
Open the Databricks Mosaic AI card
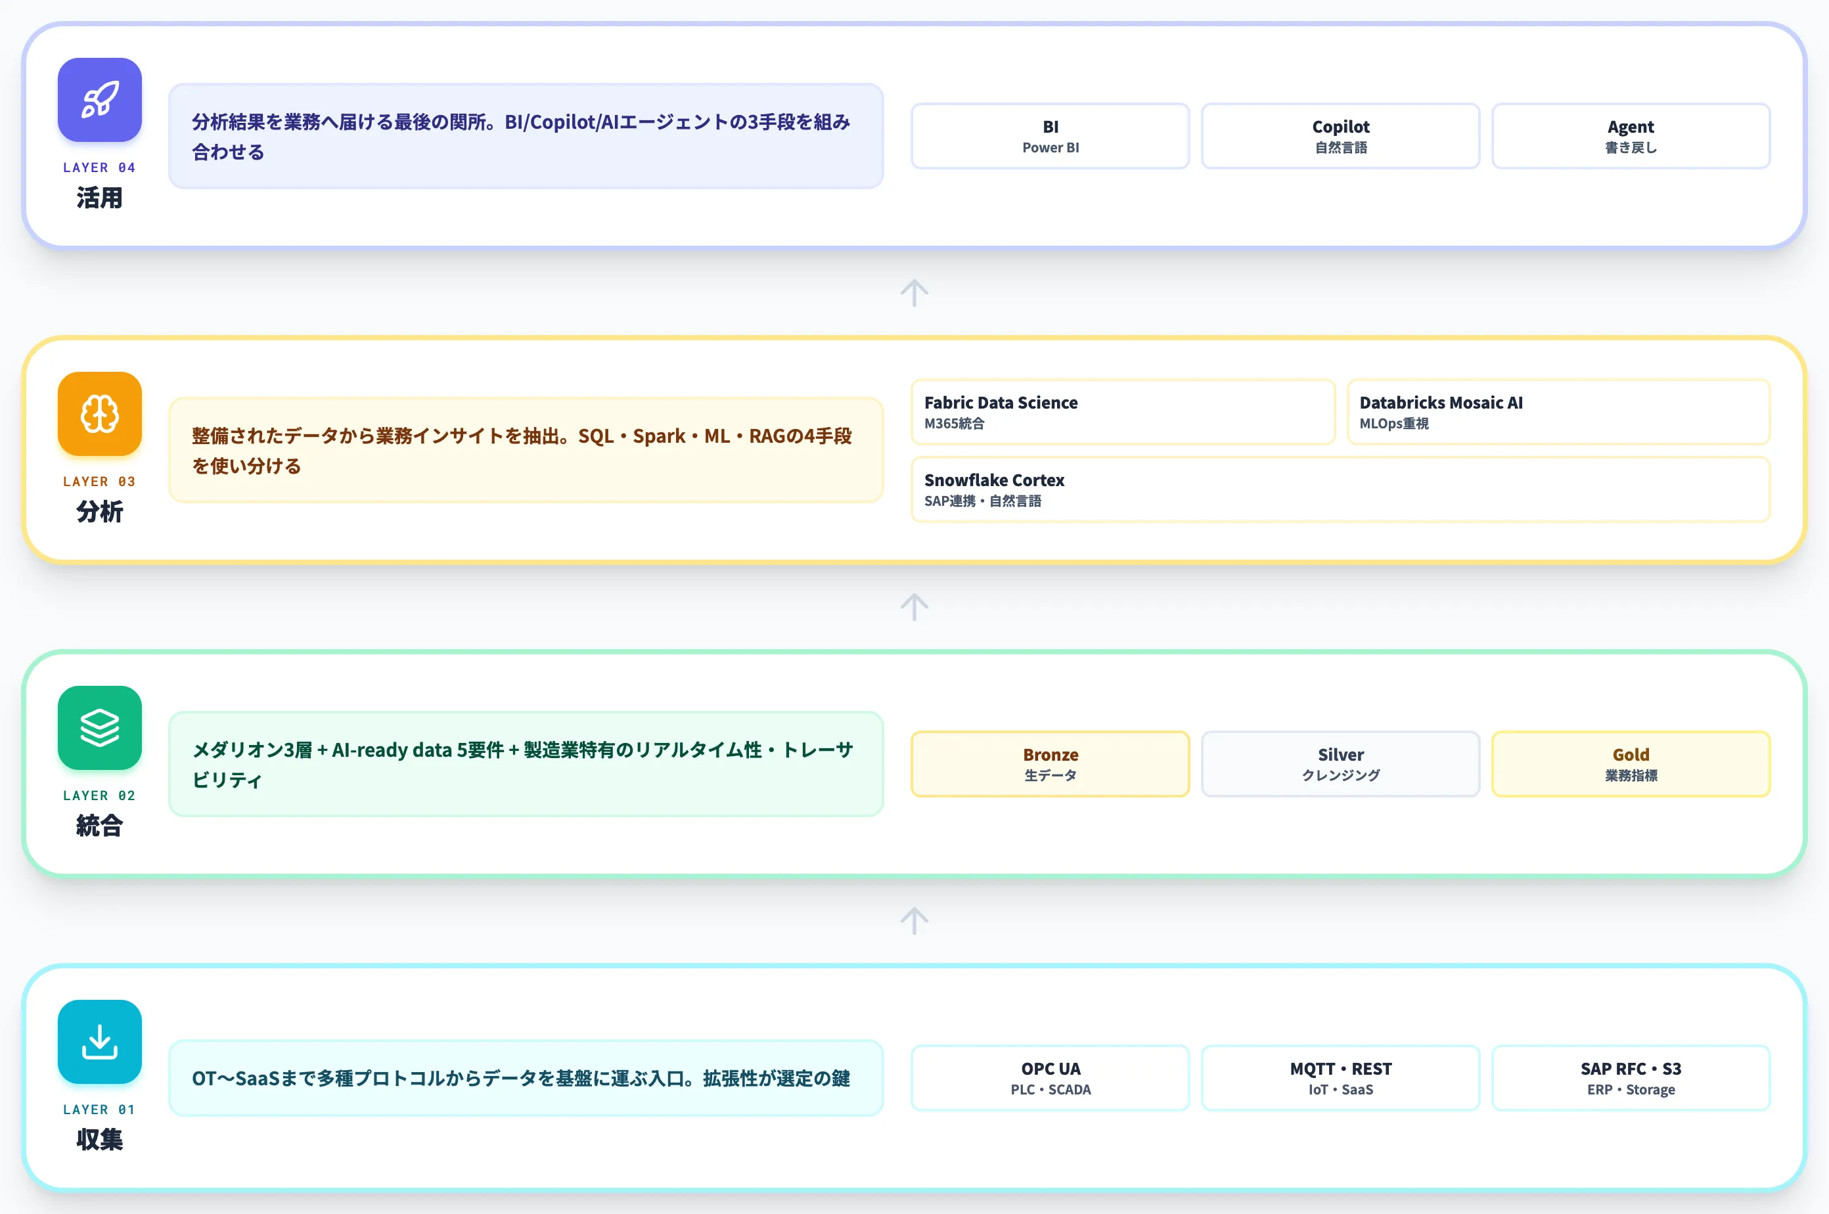1559,412
